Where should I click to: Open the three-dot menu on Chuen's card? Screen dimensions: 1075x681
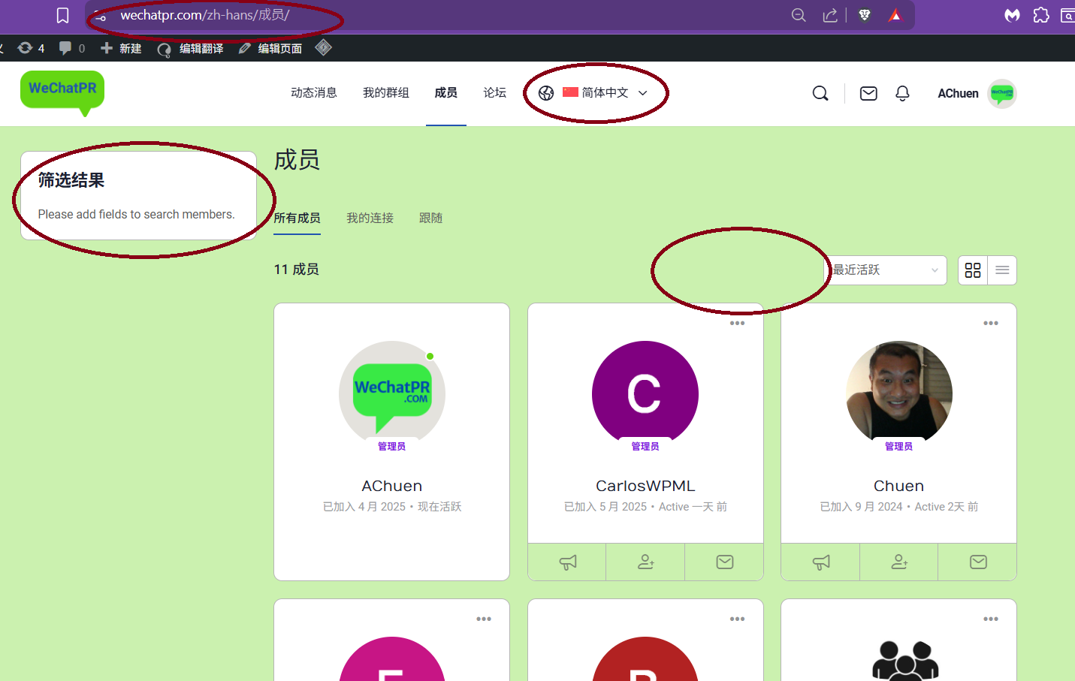(x=991, y=324)
